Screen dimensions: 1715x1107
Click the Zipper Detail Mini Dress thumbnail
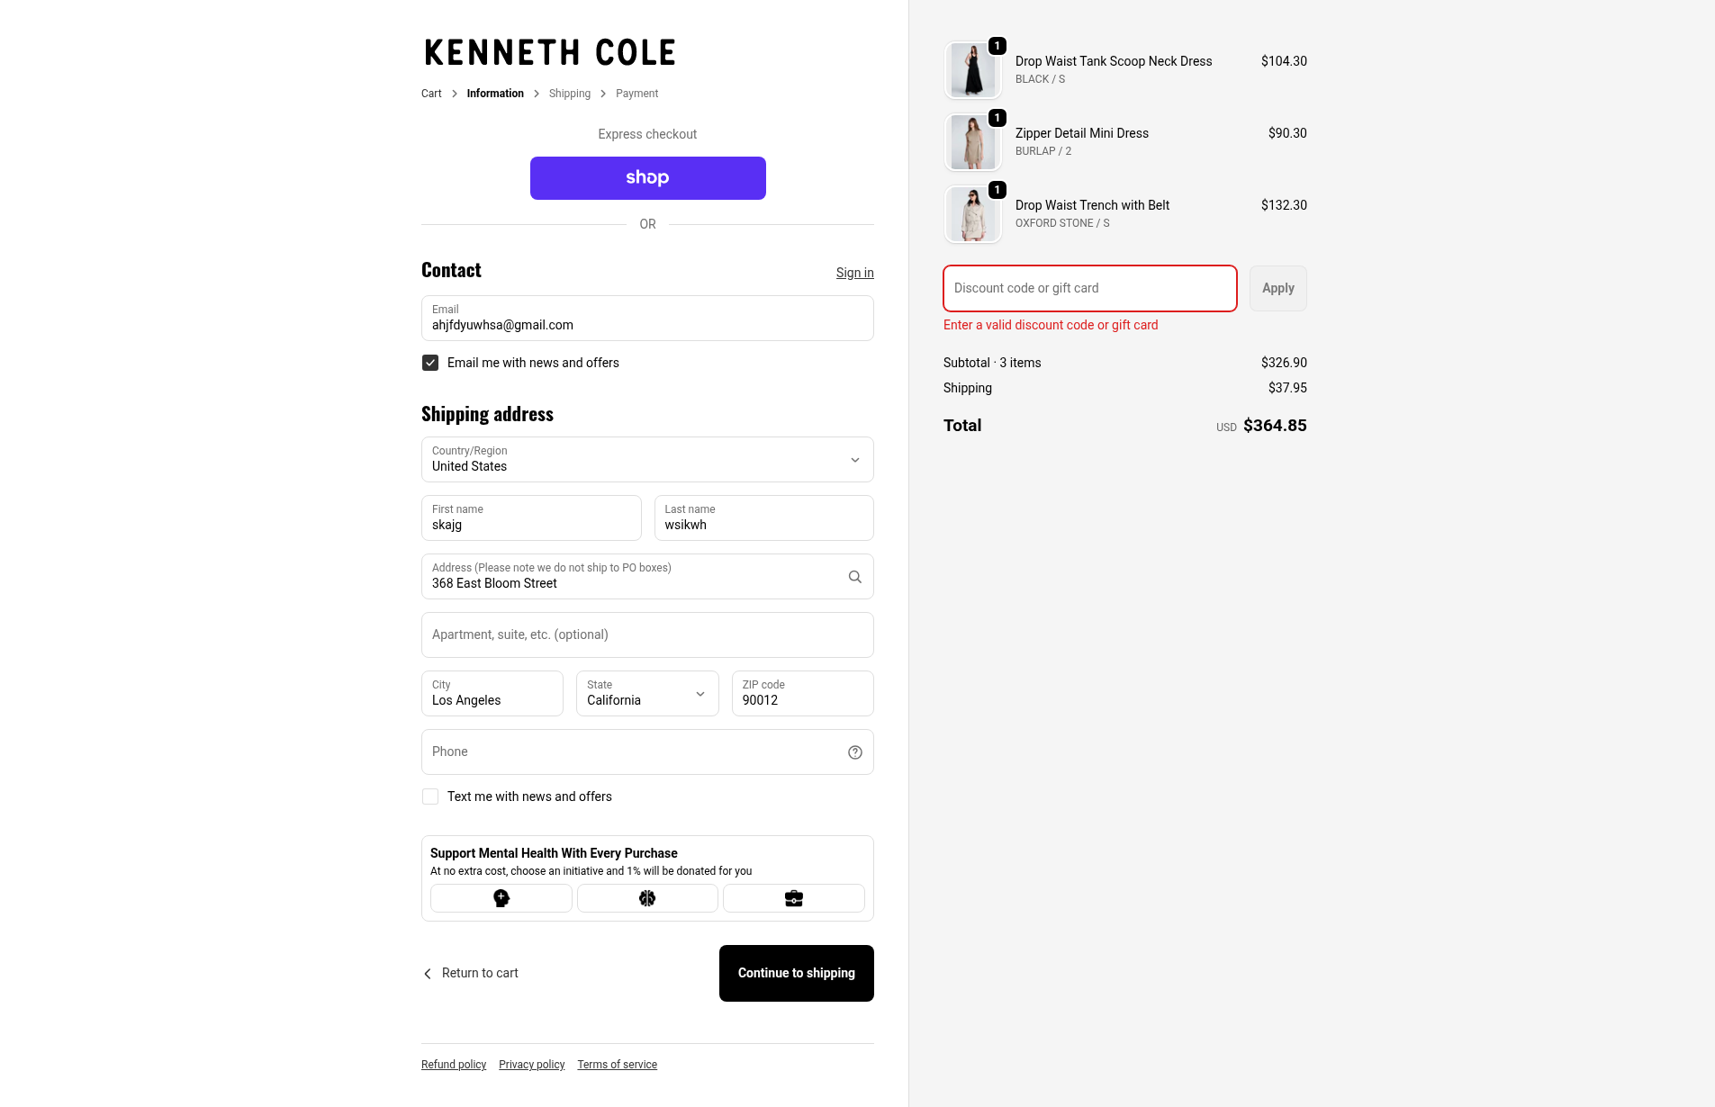tap(973, 142)
